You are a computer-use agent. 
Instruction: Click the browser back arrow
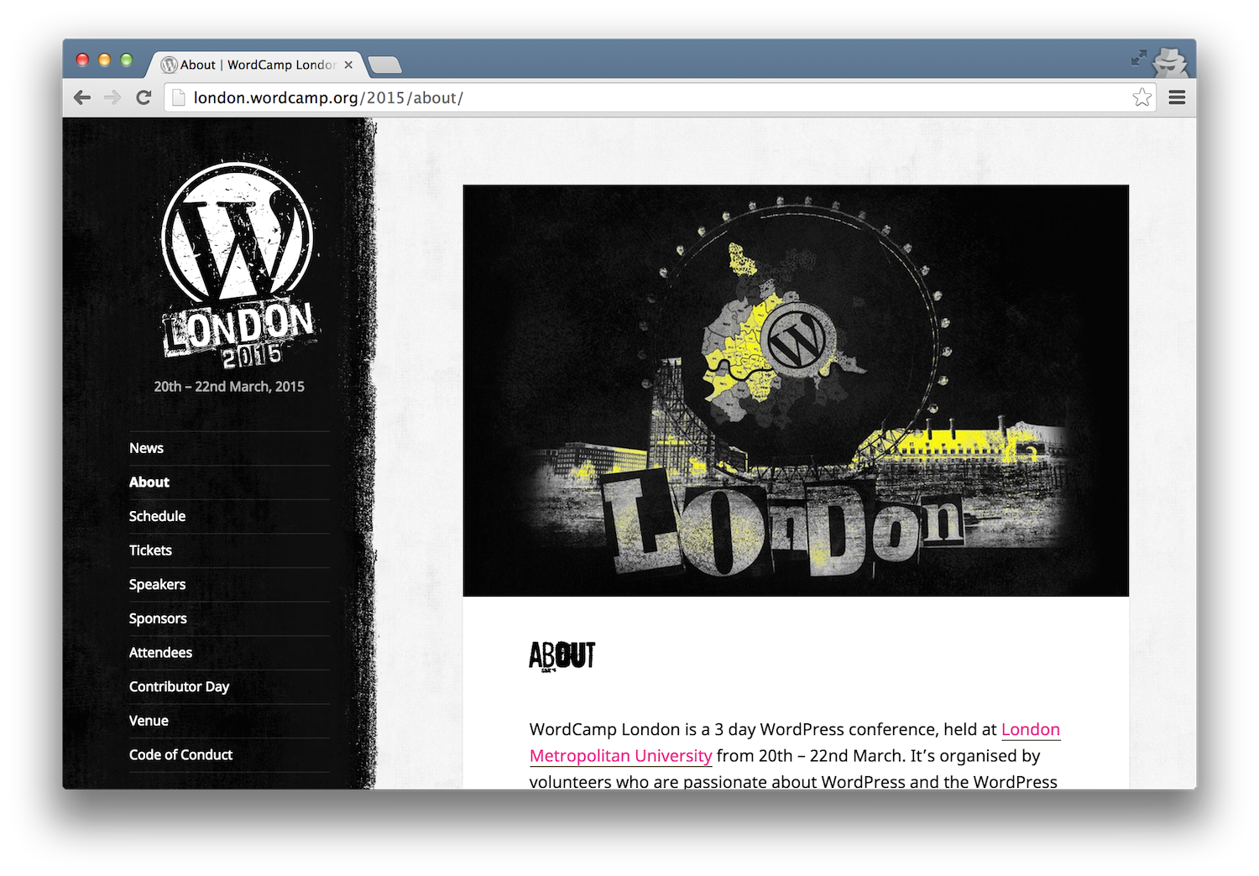[x=82, y=97]
